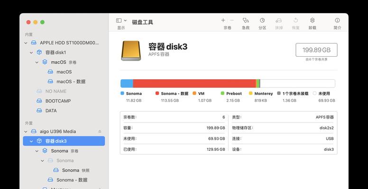Viewport: 368px width, 189px height.
Task: Click the 物理储存区 disk2s2 value
Action: (x=326, y=128)
